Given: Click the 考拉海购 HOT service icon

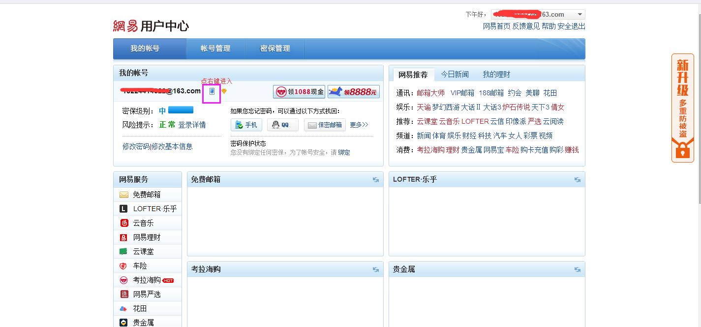Looking at the screenshot, I should [x=124, y=280].
